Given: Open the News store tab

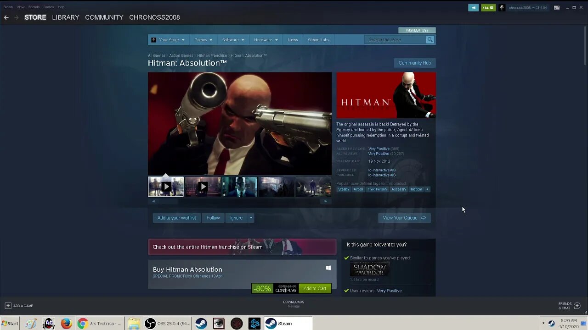Looking at the screenshot, I should (x=293, y=40).
